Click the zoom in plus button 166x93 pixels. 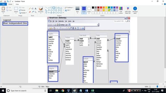click(x=165, y=87)
